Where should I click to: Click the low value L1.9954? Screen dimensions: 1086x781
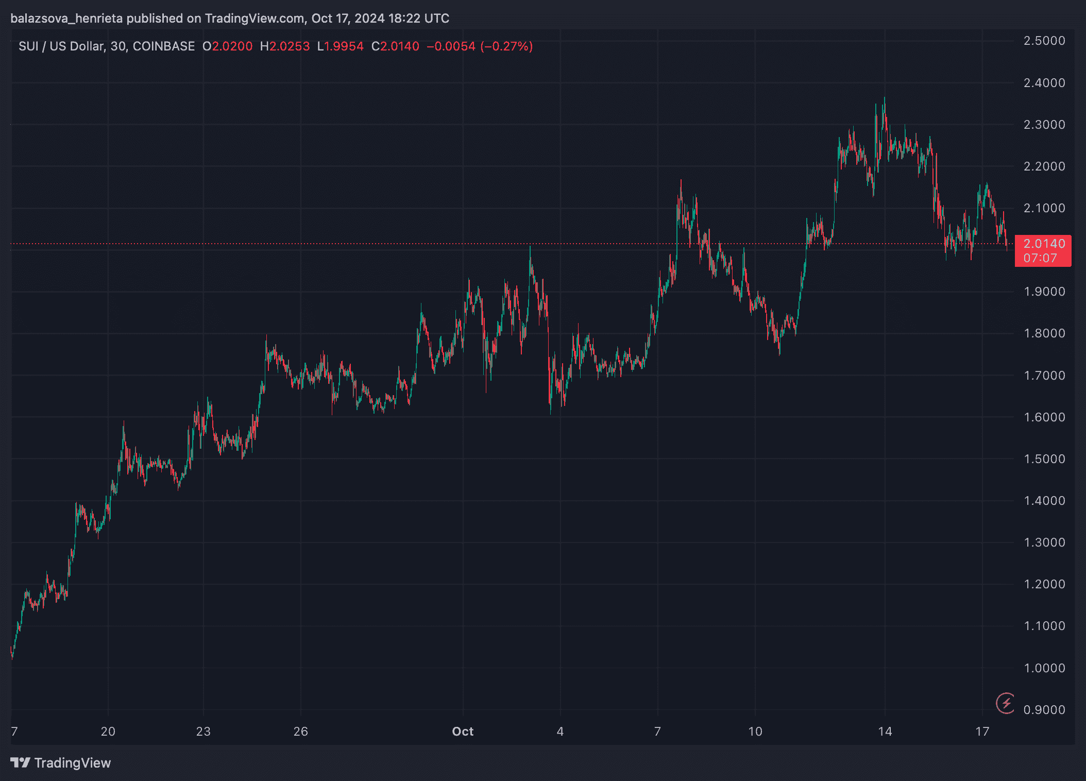[340, 46]
